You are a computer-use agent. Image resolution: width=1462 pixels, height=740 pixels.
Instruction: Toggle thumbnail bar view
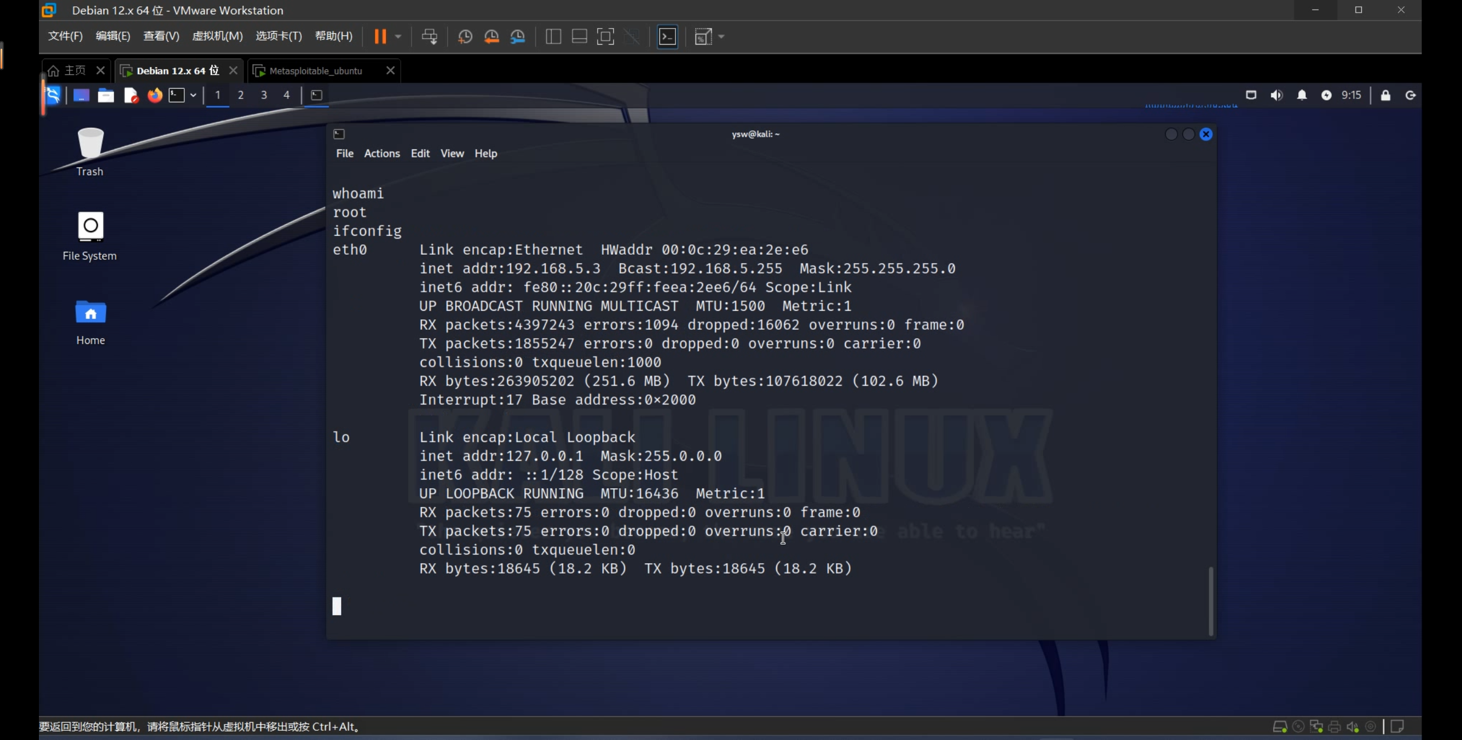pos(579,37)
